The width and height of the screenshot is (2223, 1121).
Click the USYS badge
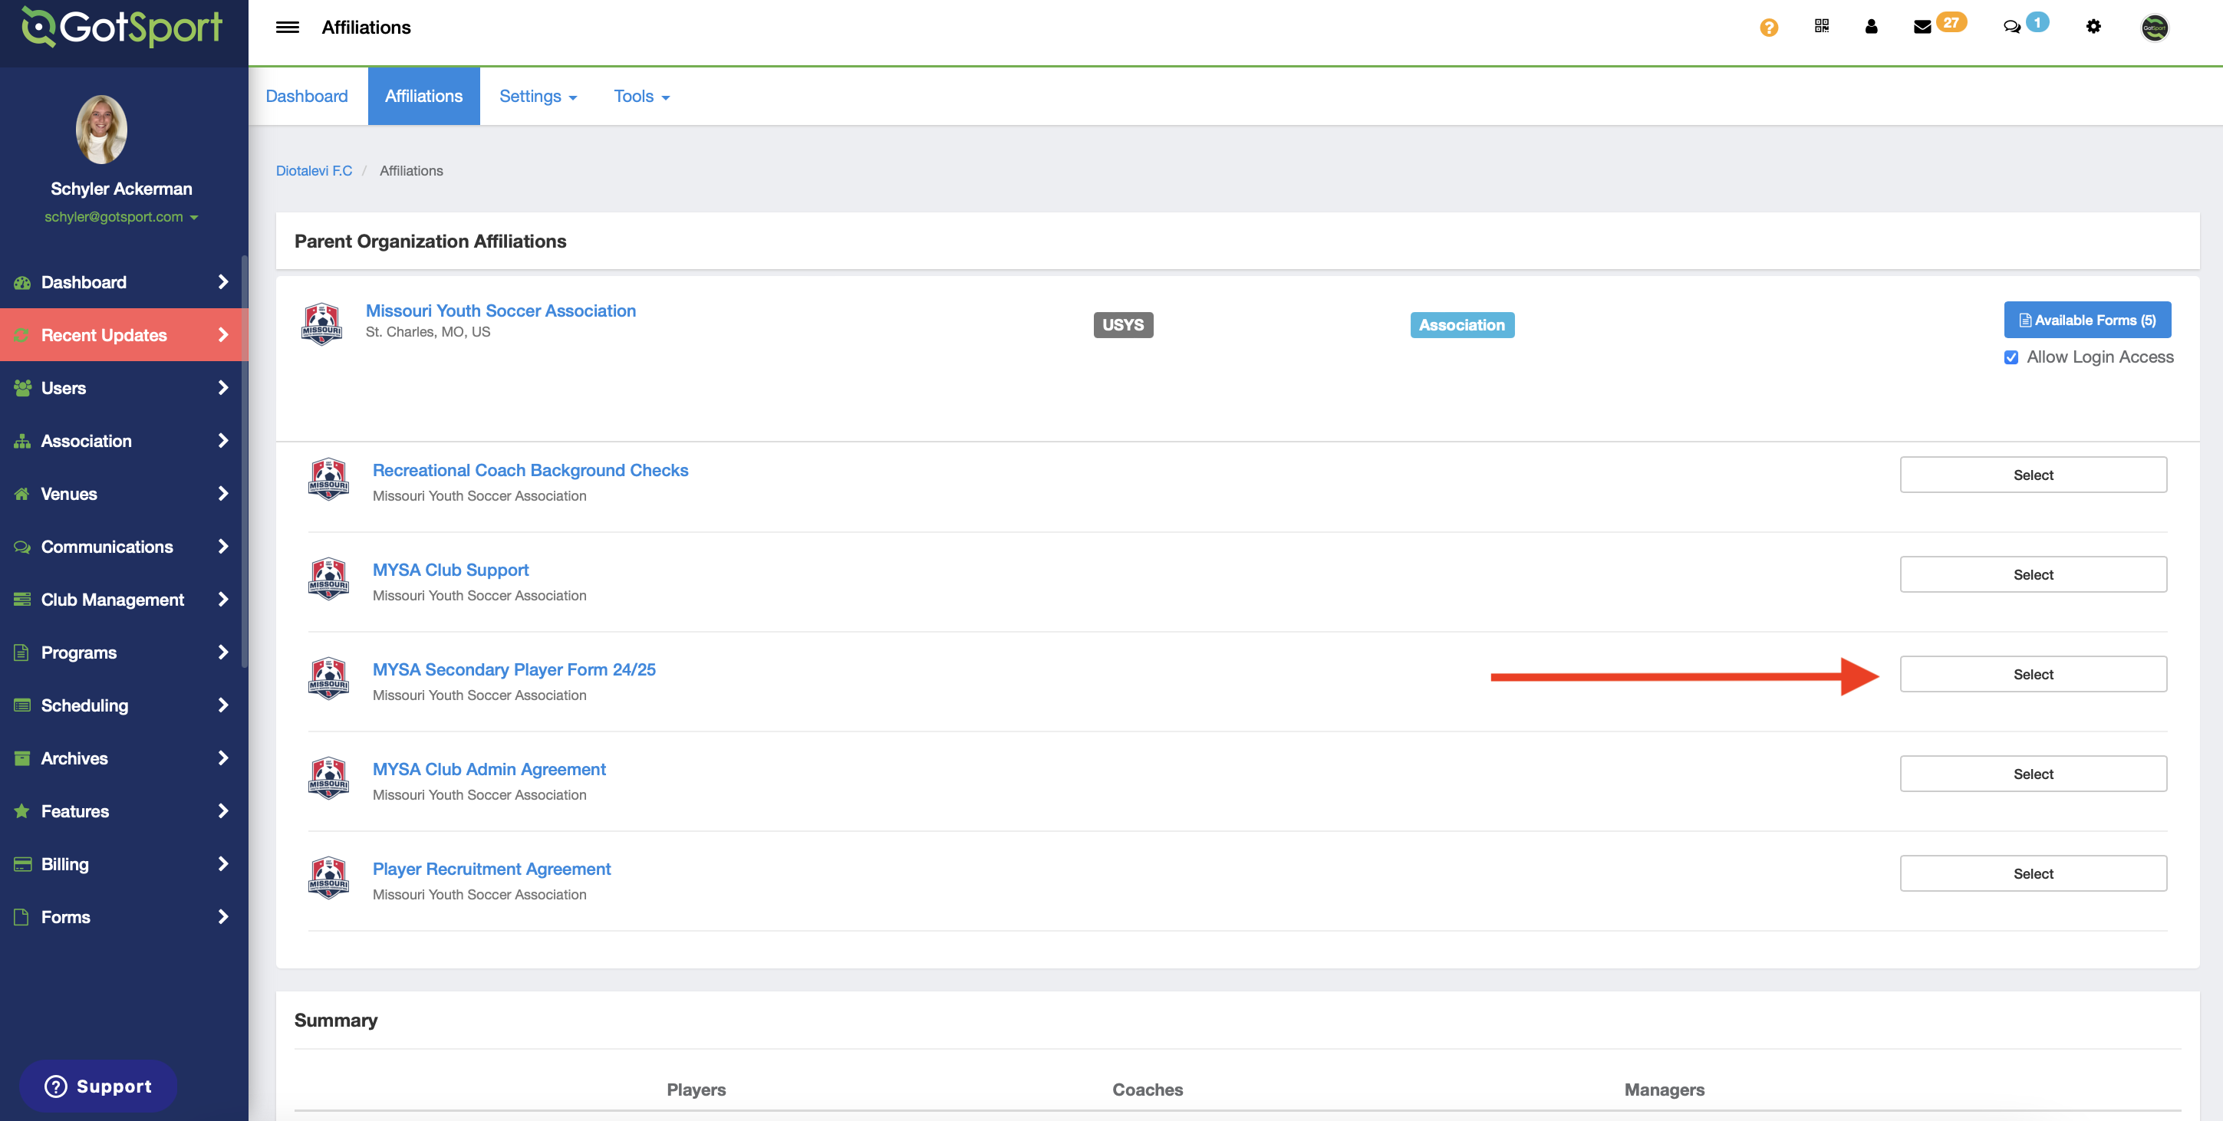[x=1123, y=325]
